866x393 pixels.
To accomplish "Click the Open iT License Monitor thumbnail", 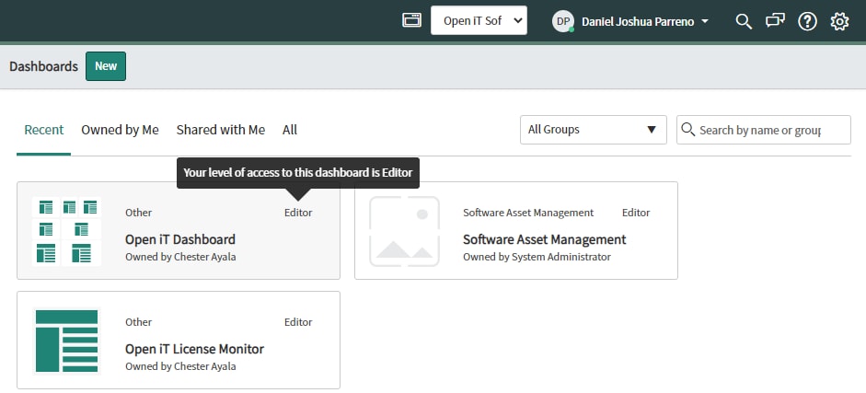I will (67, 341).
